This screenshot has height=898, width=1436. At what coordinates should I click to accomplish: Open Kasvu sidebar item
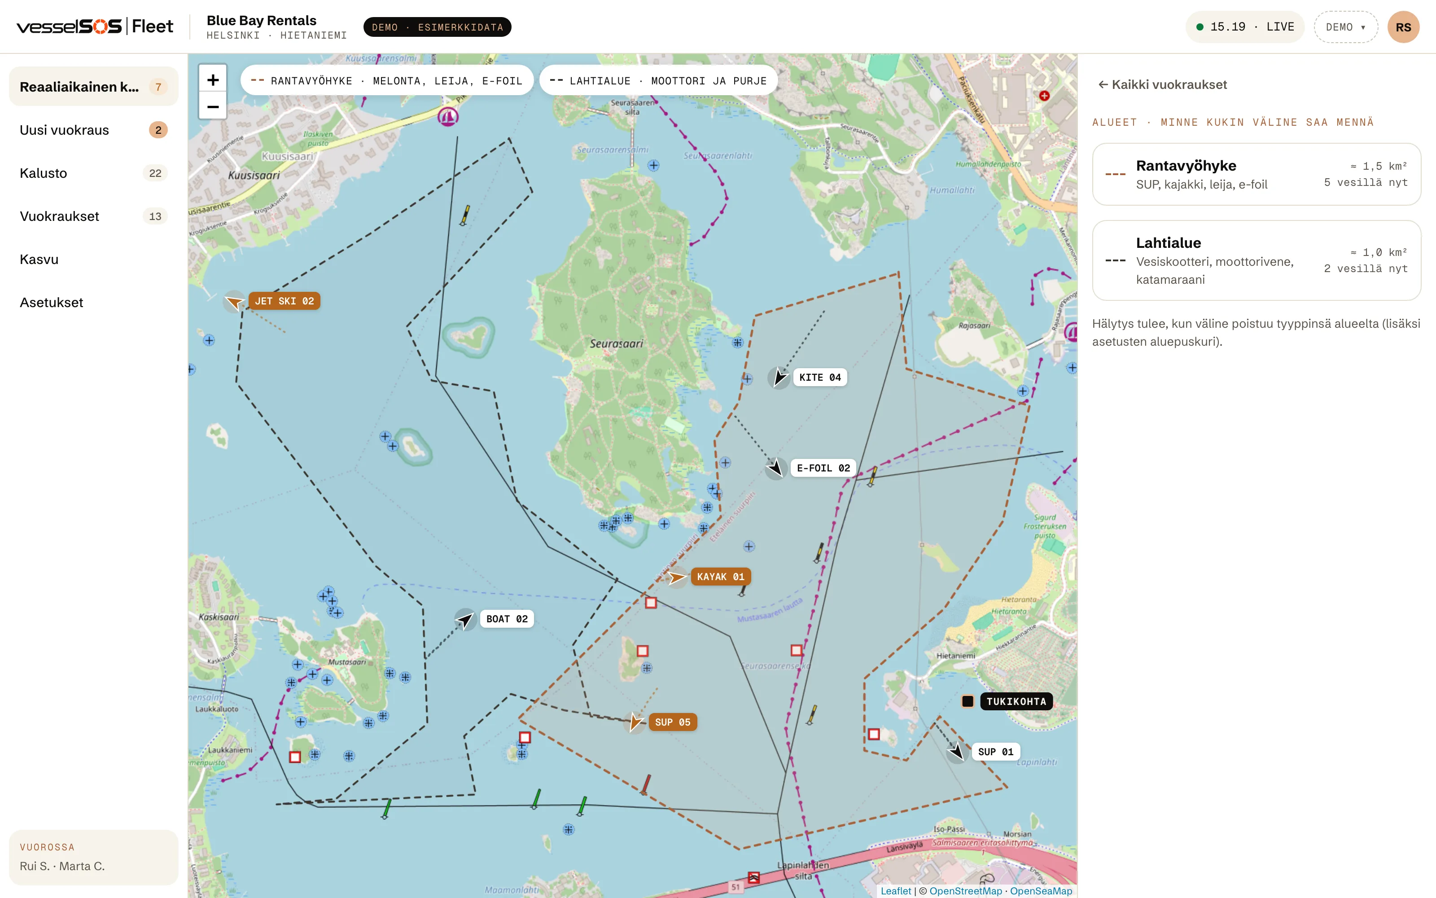[x=94, y=260]
